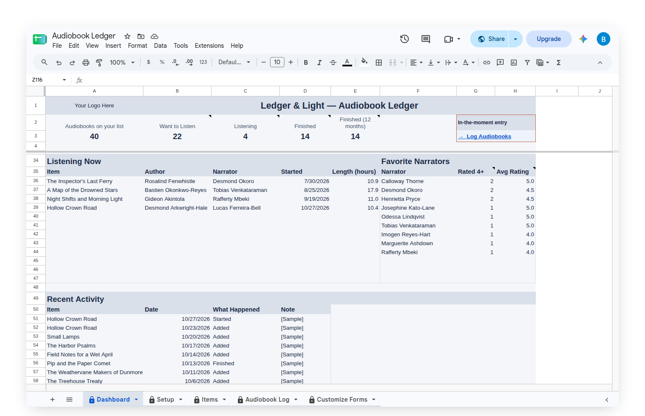The height and width of the screenshot is (416, 645).
Task: Format as currency
Action: pyautogui.click(x=149, y=62)
